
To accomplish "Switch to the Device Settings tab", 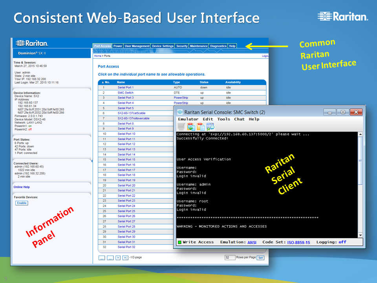I will pos(163,46).
